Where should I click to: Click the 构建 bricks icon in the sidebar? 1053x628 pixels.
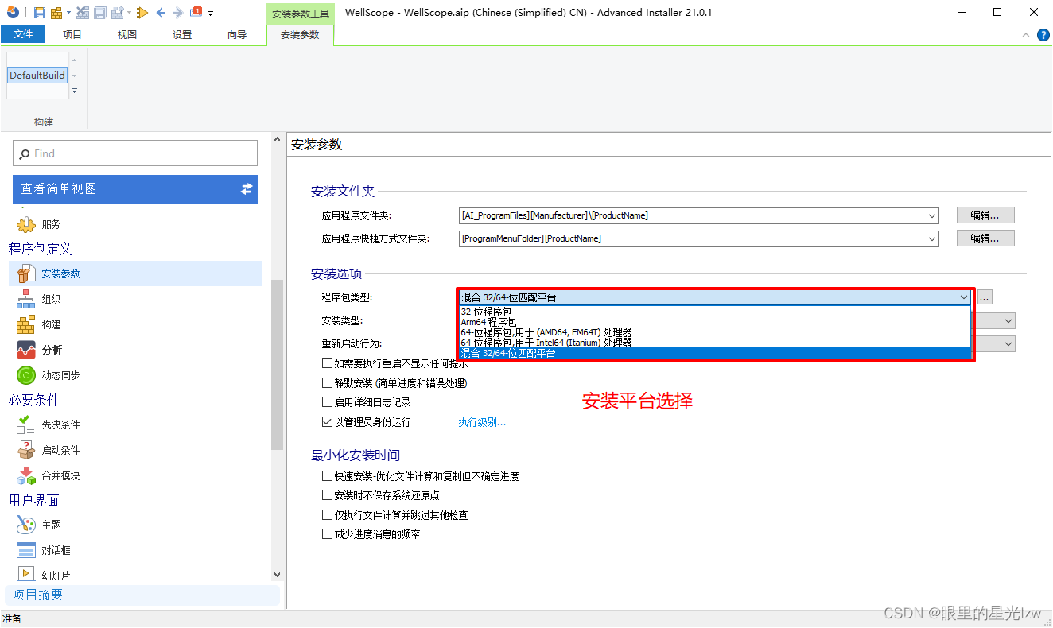click(26, 324)
